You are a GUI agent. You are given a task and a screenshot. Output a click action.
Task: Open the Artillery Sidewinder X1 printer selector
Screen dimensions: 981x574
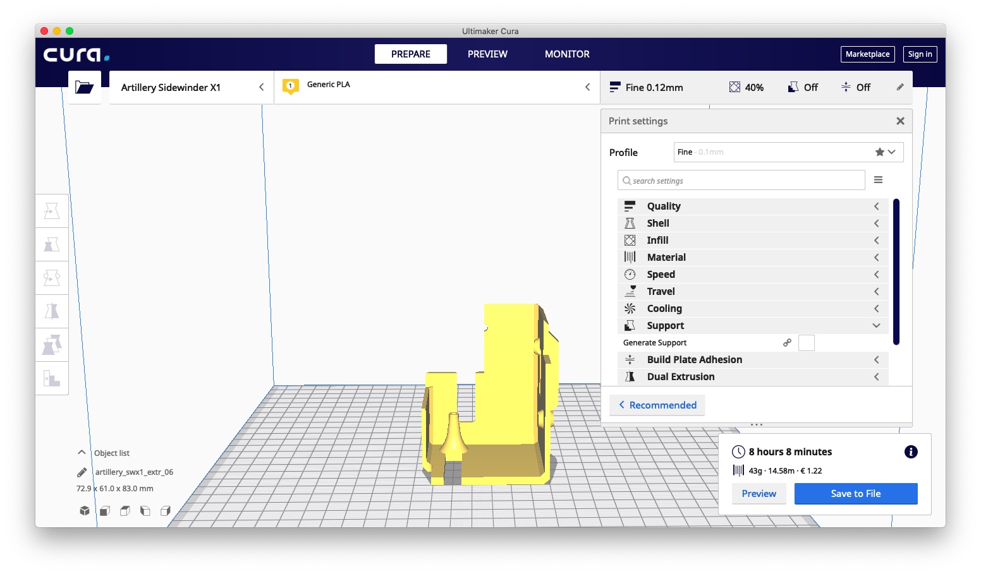(x=192, y=87)
